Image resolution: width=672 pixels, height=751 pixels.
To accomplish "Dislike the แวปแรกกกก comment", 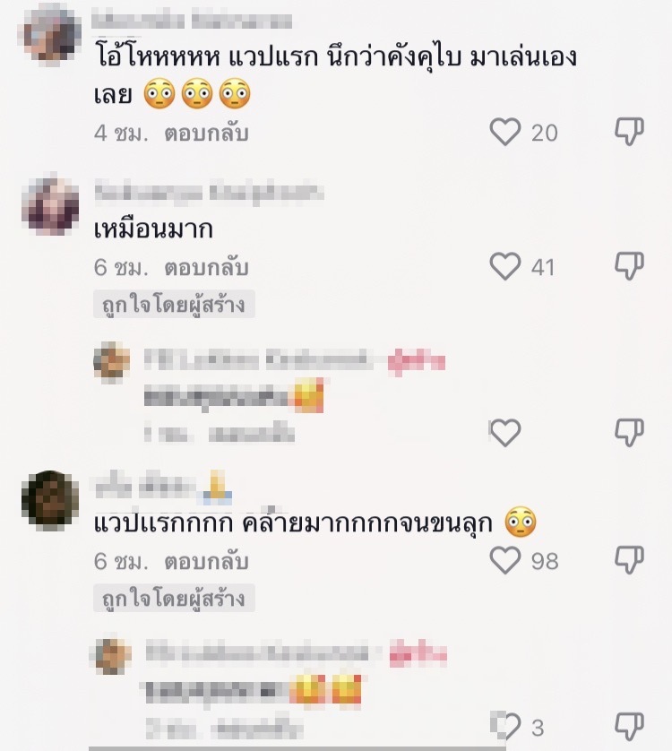I will [629, 560].
